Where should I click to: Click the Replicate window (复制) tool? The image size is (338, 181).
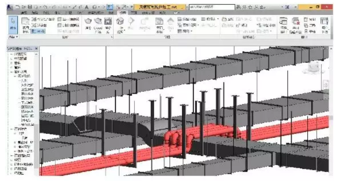[310, 19]
